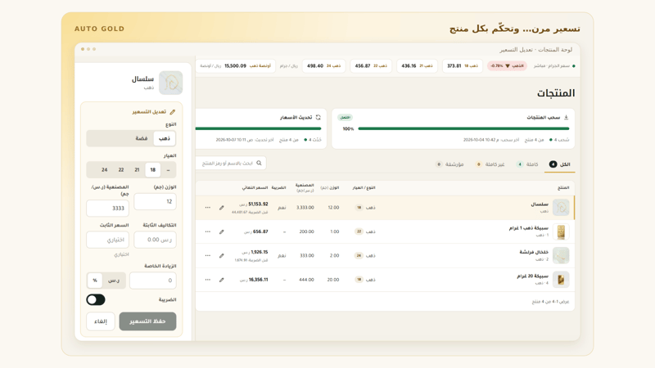The image size is (655, 368).
Task: Click the الوزن (جم) weight input
Action: [155, 201]
